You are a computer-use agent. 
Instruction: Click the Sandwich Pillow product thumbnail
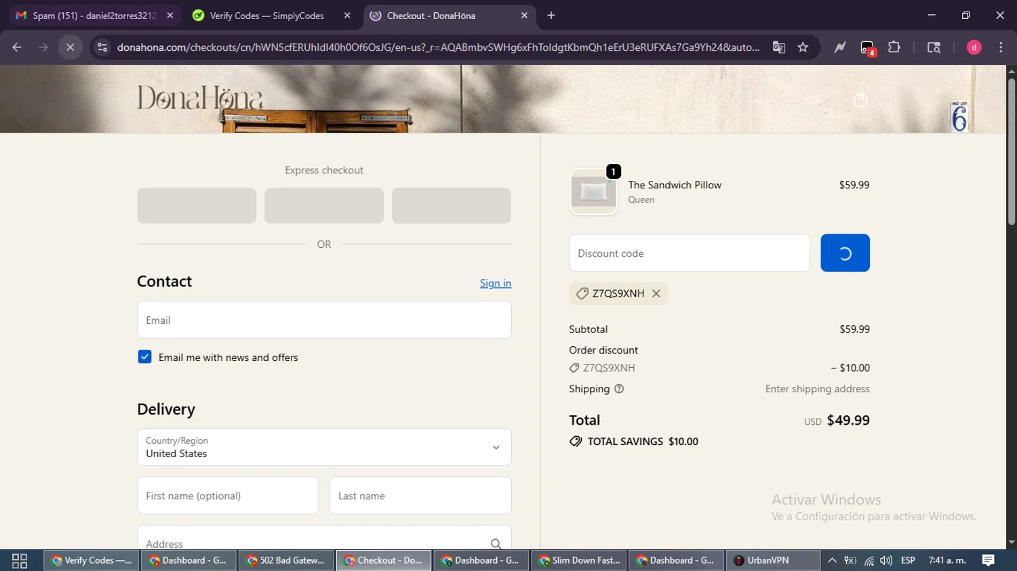[594, 192]
